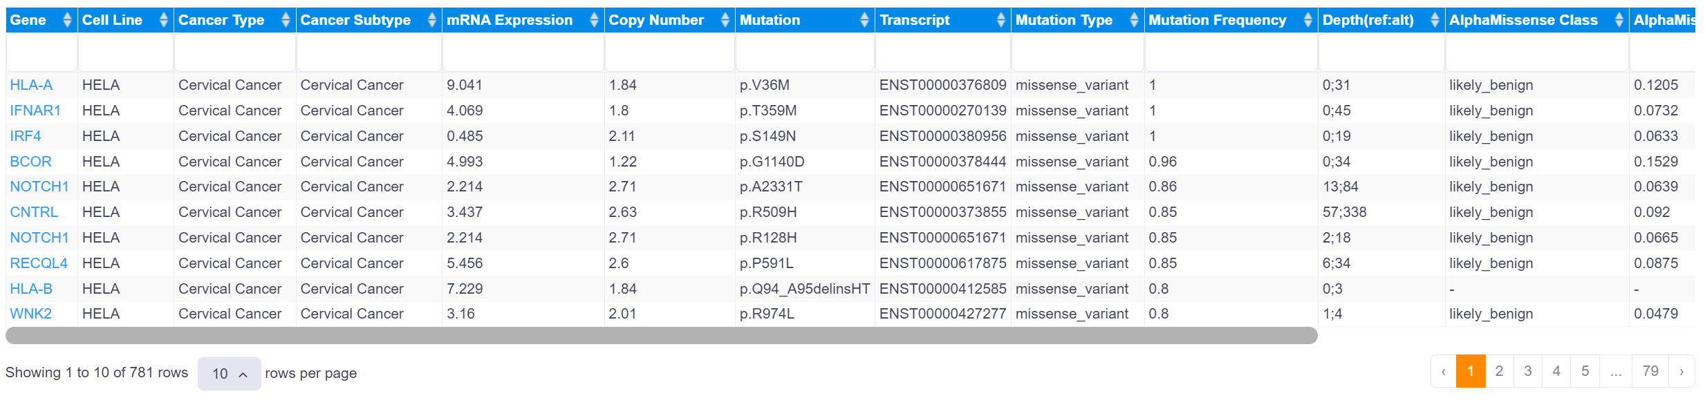The width and height of the screenshot is (1705, 407).
Task: Sort by Cancer Type arrow icon
Action: pyautogui.click(x=286, y=20)
